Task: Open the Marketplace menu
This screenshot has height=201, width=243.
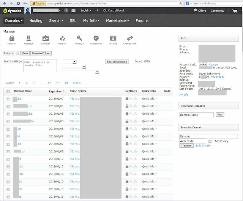Action: [x=117, y=20]
